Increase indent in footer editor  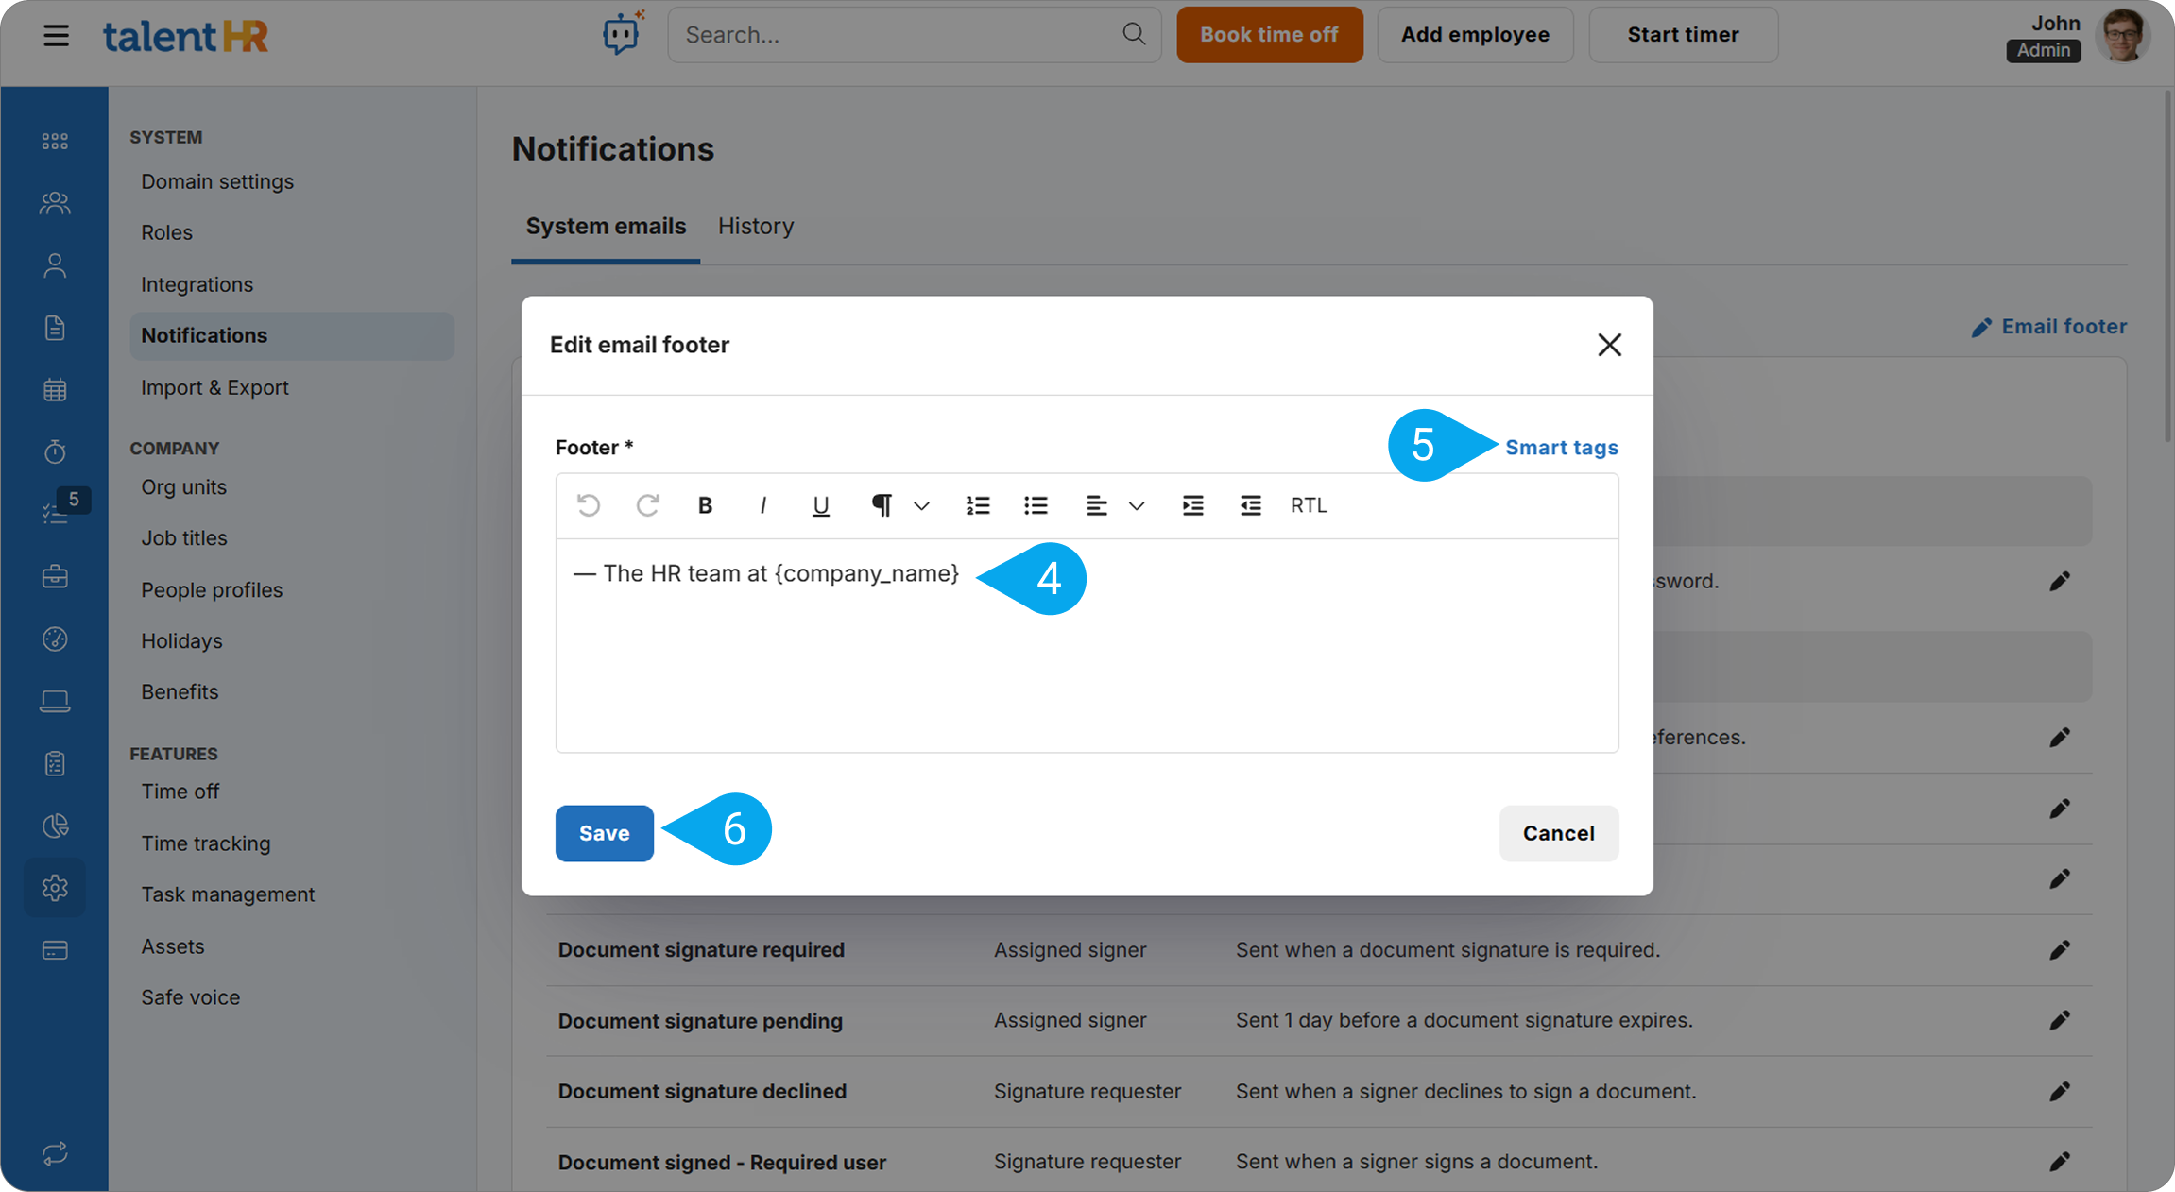pos(1192,505)
